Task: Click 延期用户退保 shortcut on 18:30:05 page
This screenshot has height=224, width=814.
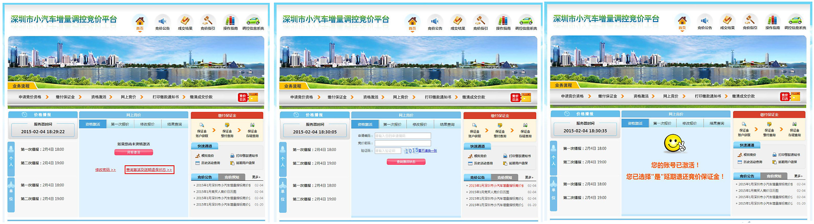Action: point(516,163)
